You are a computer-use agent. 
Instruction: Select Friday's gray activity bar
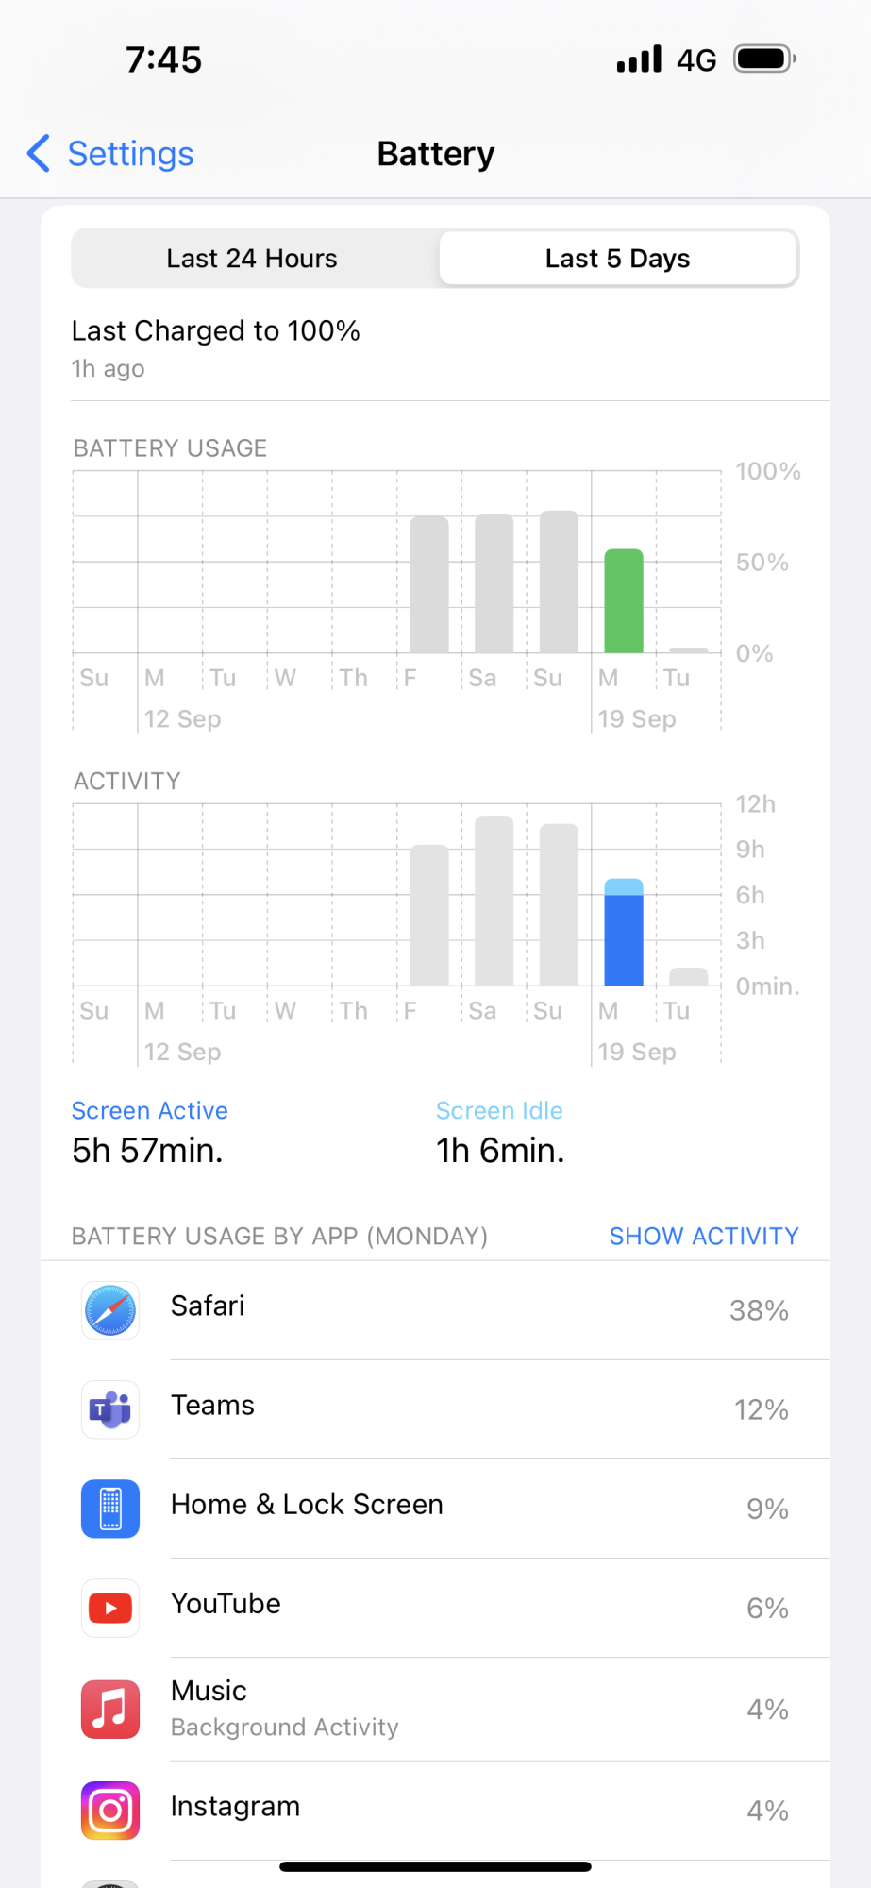429,915
